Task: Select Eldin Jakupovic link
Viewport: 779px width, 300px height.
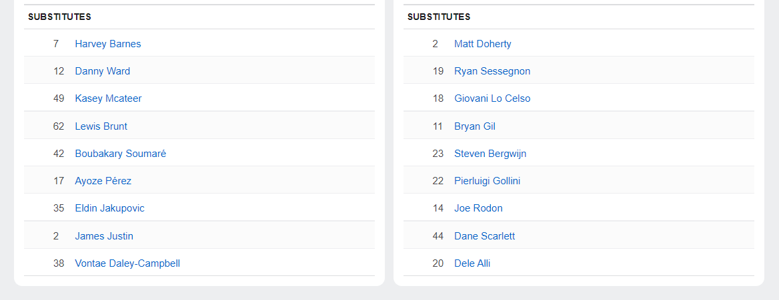Action: (x=109, y=208)
